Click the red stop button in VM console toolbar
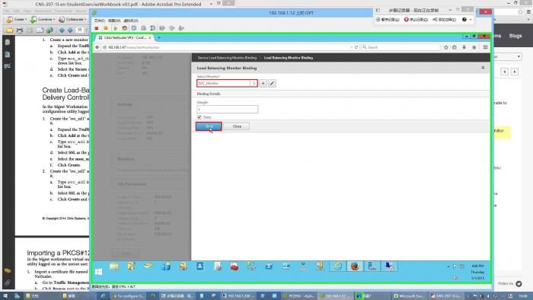 pos(97,28)
